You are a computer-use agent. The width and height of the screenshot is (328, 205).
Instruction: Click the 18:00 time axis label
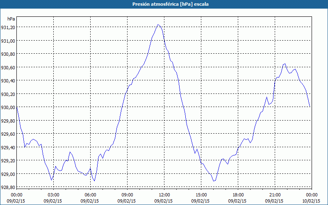pos(238,195)
